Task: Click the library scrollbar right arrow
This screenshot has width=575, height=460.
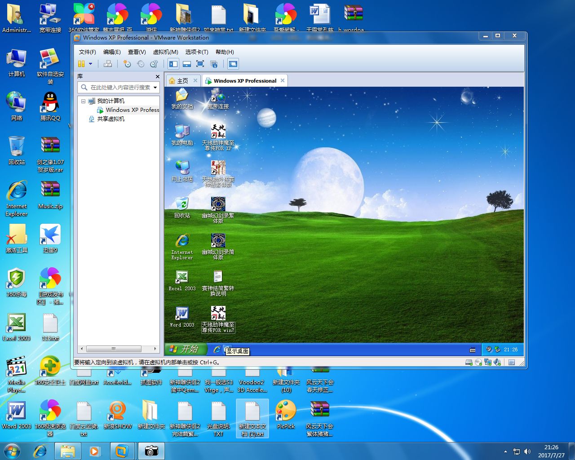Action: coord(155,349)
